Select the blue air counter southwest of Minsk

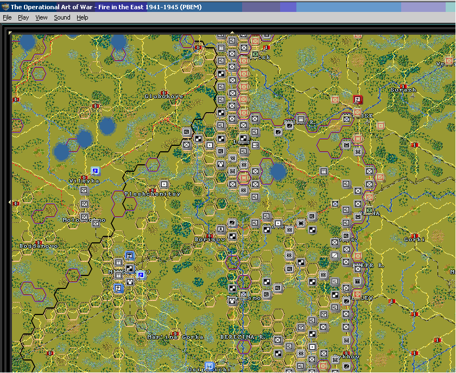pyautogui.click(x=118, y=288)
